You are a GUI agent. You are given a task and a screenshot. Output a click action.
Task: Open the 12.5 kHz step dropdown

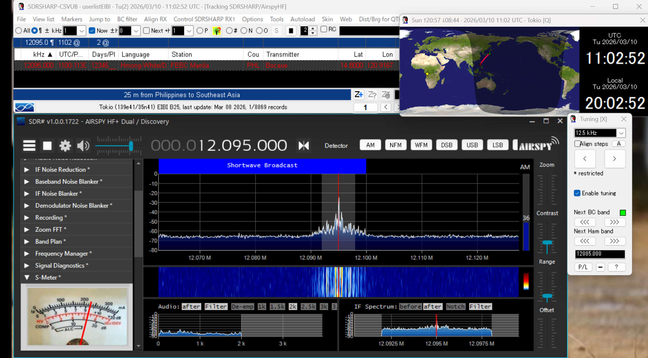tap(621, 133)
